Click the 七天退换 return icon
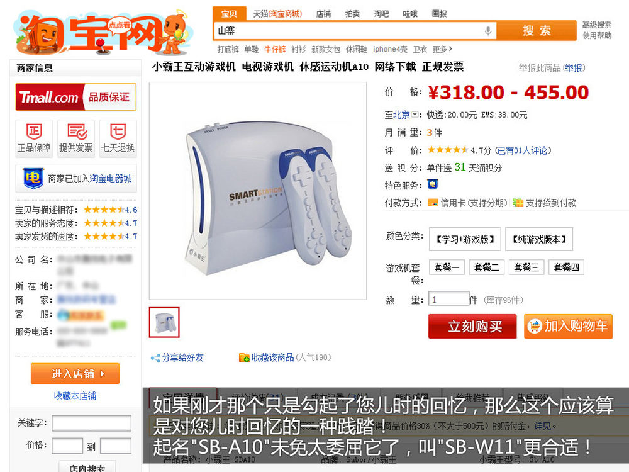The height and width of the screenshot is (472, 629). point(118,132)
